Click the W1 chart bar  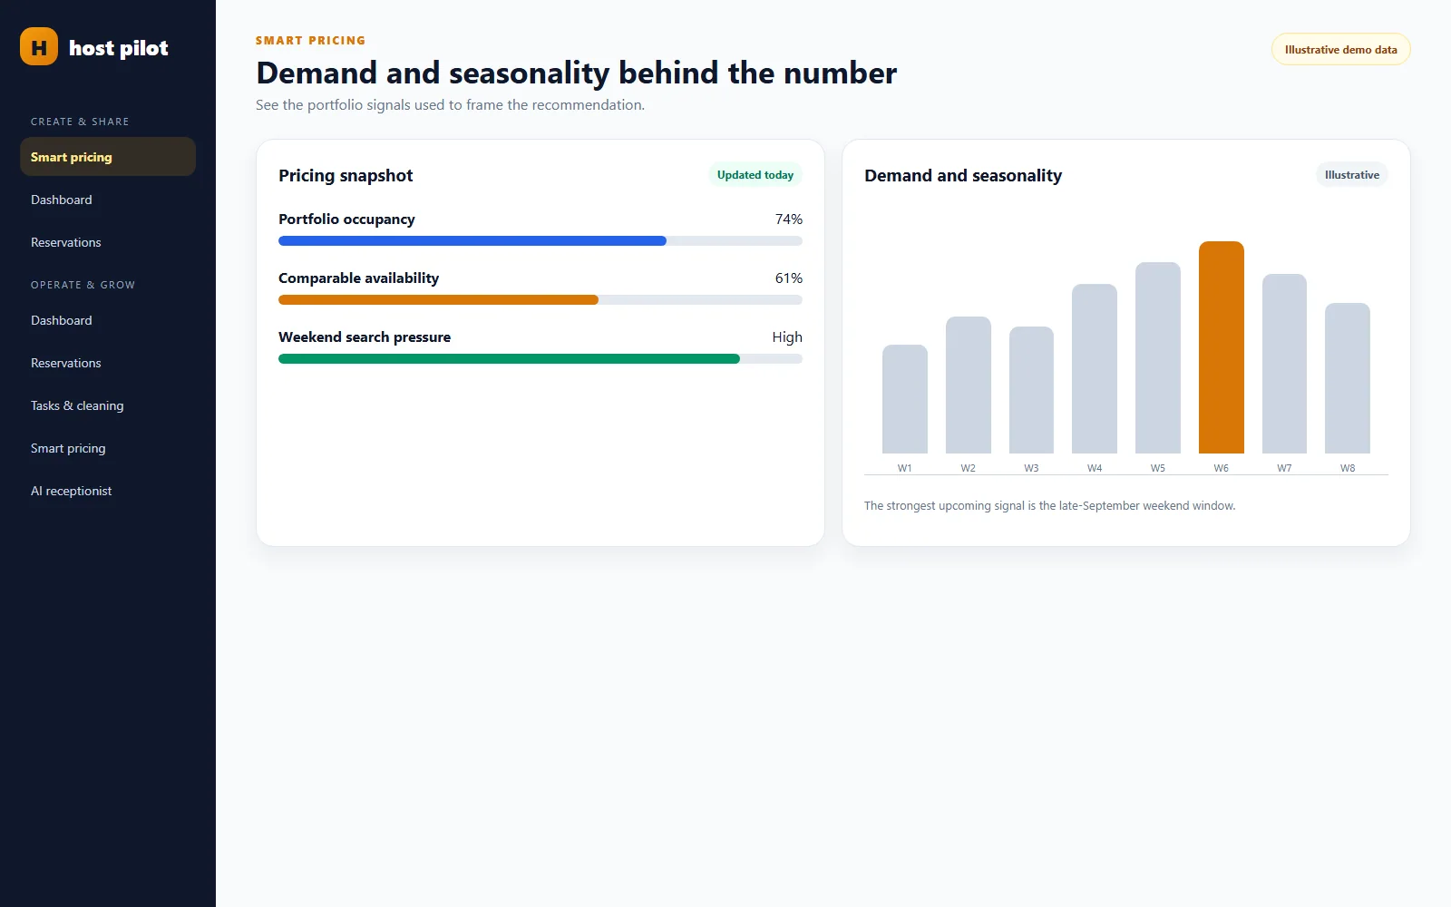coord(905,399)
